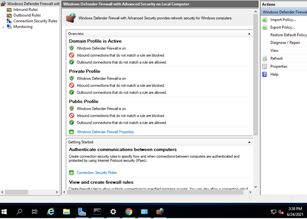
Task: Click the Refresh icon in Actions
Action: pos(265,58)
